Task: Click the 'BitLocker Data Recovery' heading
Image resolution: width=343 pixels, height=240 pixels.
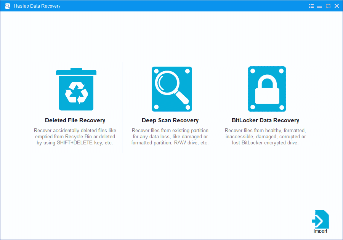Action: 265,120
